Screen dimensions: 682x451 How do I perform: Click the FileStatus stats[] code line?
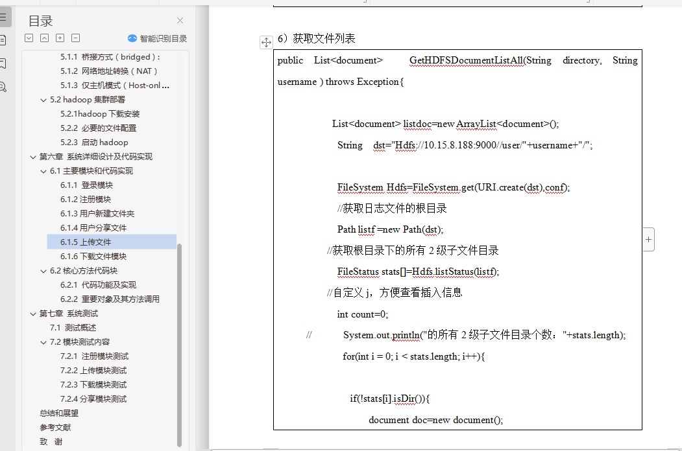click(x=418, y=272)
